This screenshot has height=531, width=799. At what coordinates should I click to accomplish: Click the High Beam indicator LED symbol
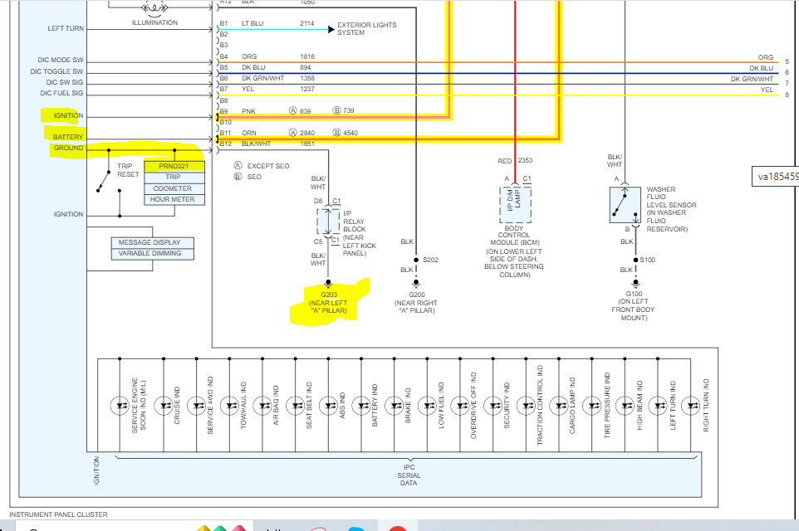625,406
